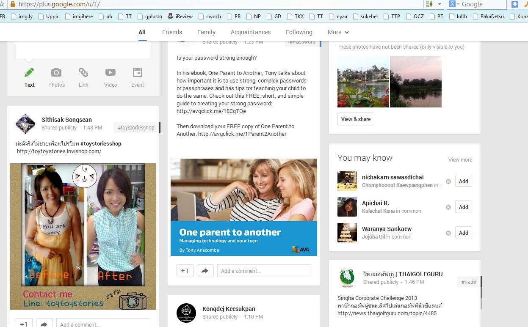Add Waranya Sankaew to circles

pos(463,233)
